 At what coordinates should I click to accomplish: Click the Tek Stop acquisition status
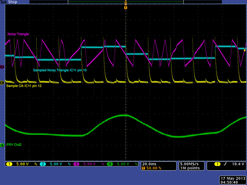pos(8,2)
